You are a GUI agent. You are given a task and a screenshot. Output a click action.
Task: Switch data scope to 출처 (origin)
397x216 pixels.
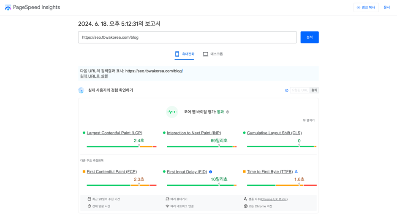314,90
